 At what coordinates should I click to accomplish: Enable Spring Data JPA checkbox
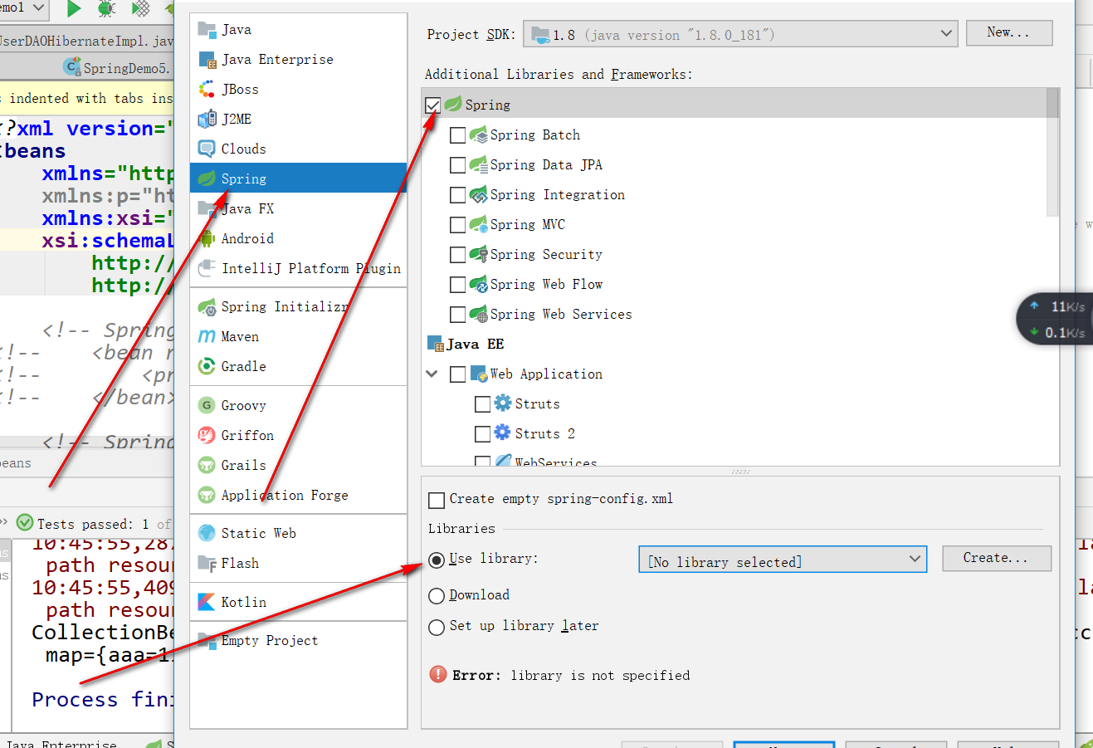[457, 165]
